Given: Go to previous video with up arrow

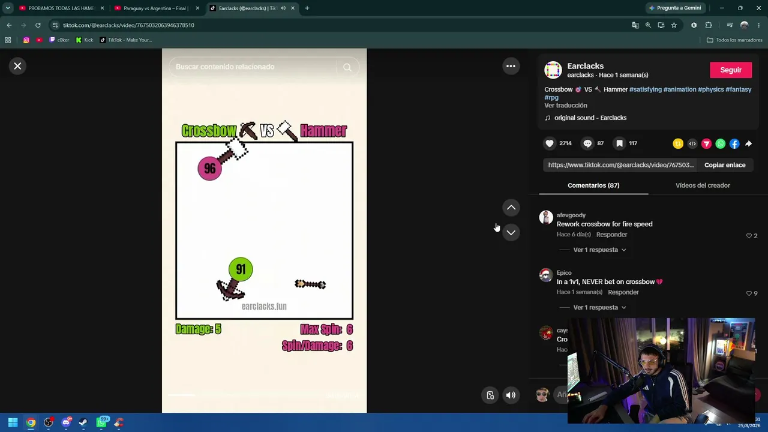Looking at the screenshot, I should click(511, 208).
